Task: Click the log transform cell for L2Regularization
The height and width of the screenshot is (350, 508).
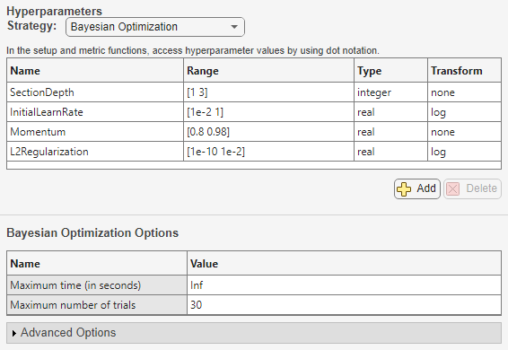Action: click(x=464, y=152)
